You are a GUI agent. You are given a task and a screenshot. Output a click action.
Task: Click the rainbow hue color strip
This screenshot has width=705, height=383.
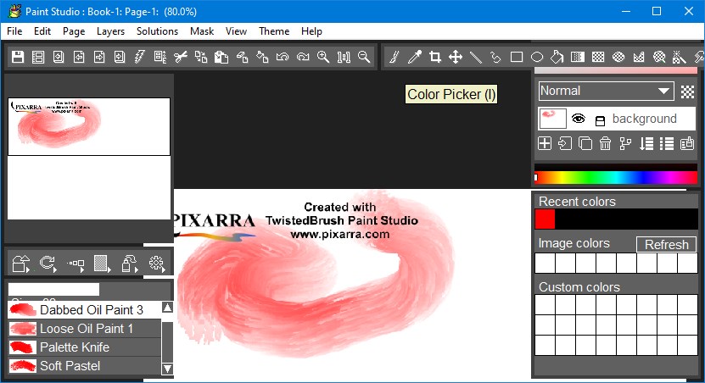[616, 177]
